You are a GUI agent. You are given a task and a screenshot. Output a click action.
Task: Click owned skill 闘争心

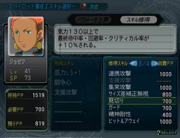pos(63,83)
